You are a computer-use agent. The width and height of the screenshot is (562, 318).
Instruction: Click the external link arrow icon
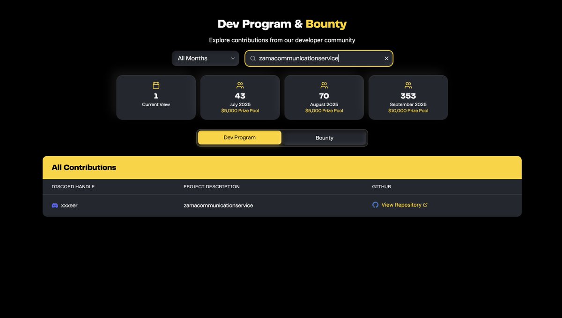tap(425, 205)
